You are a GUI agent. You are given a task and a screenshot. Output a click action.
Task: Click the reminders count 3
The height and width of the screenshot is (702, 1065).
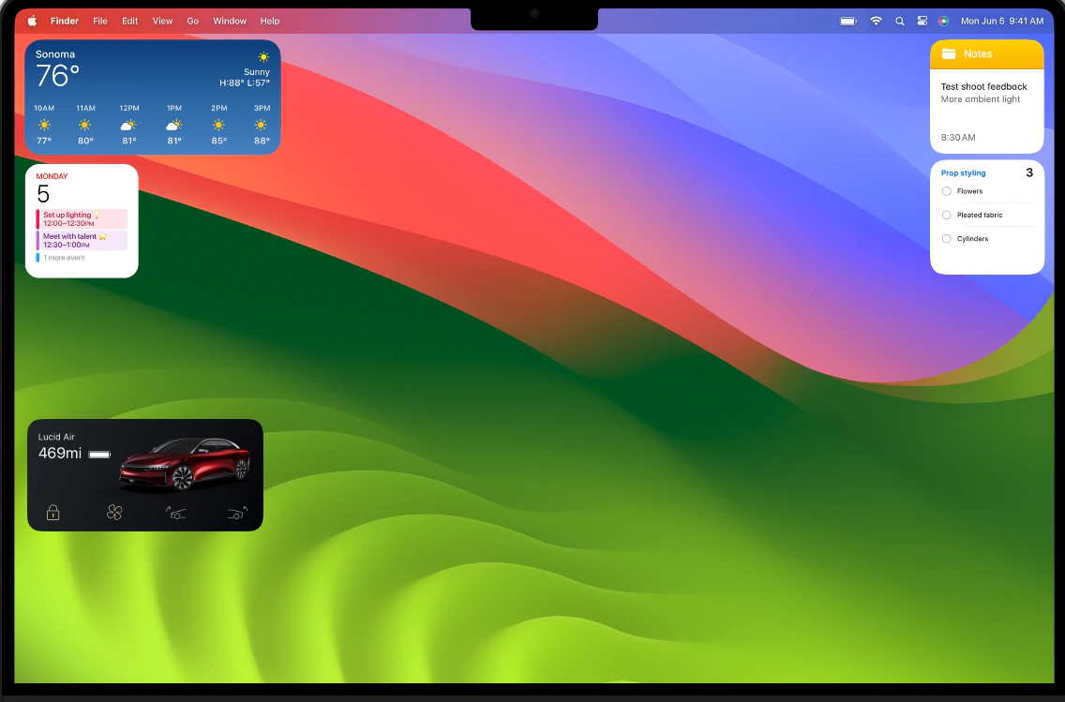(x=1029, y=172)
